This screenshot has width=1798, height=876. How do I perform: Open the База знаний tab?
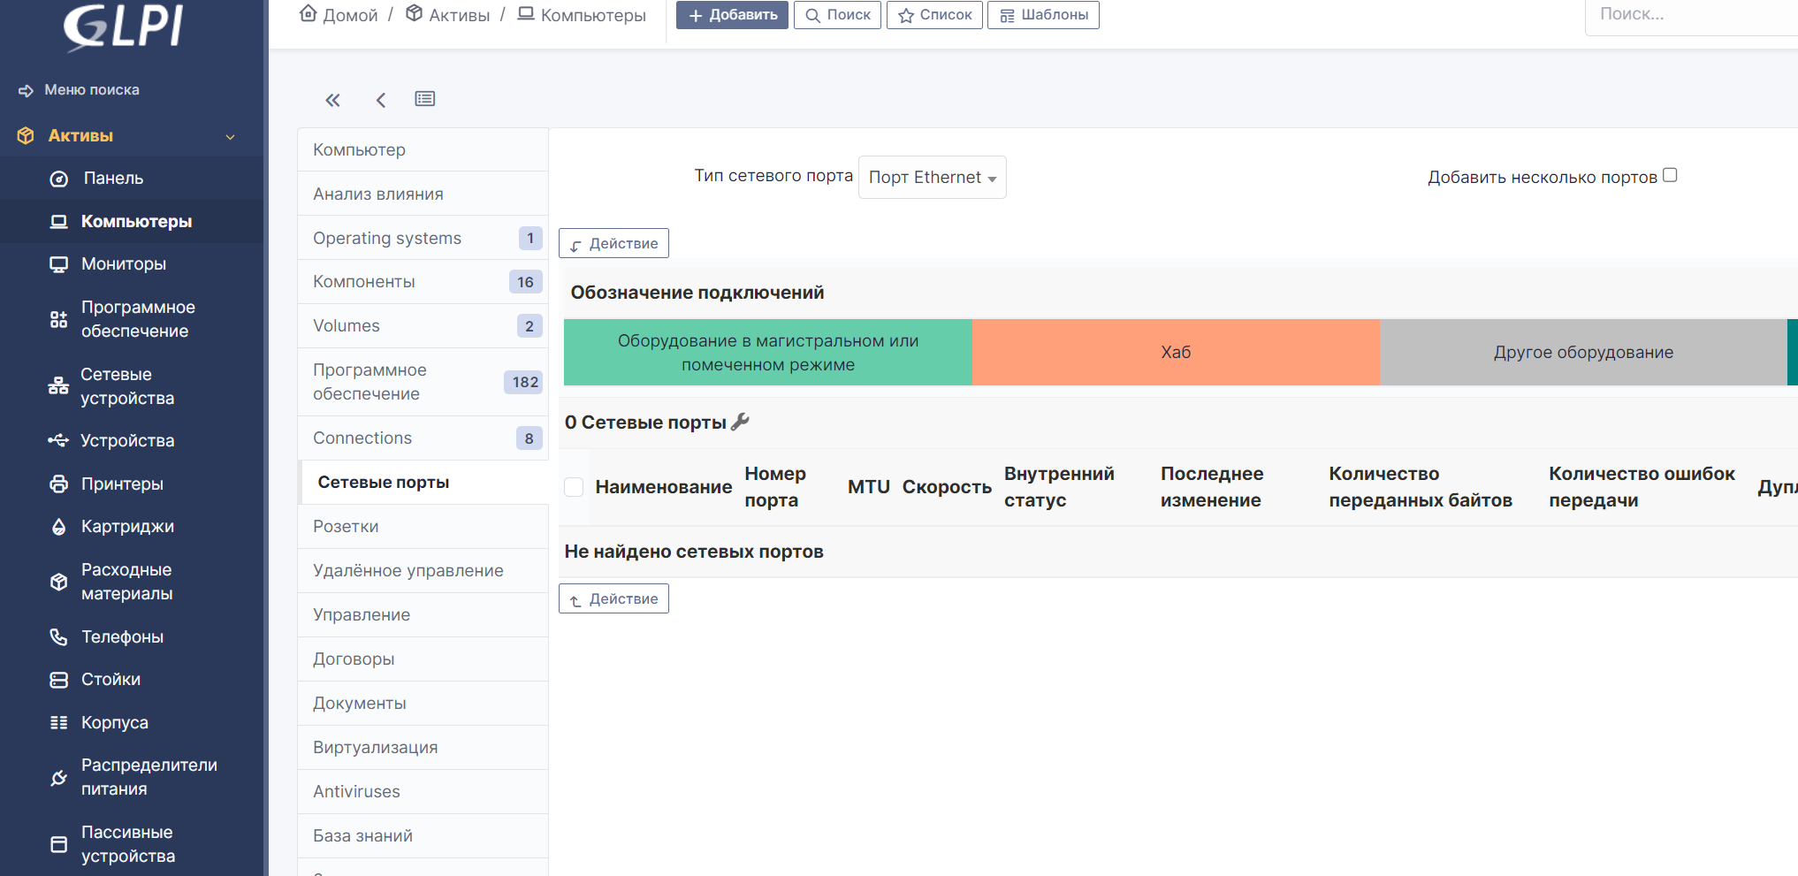point(423,836)
